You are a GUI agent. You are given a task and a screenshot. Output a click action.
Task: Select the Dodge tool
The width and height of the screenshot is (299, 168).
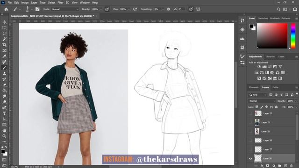point(4,102)
